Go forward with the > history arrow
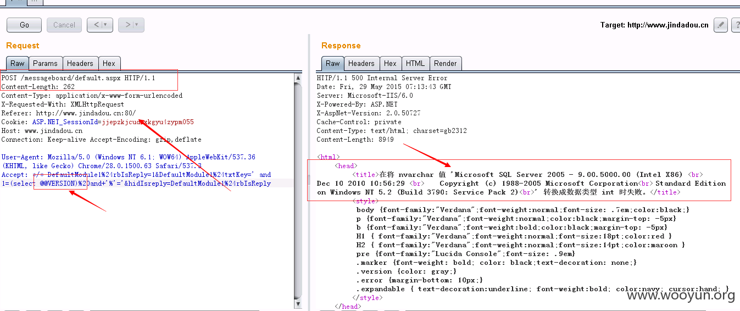Screen dimensions: 740x311 [x=127, y=25]
